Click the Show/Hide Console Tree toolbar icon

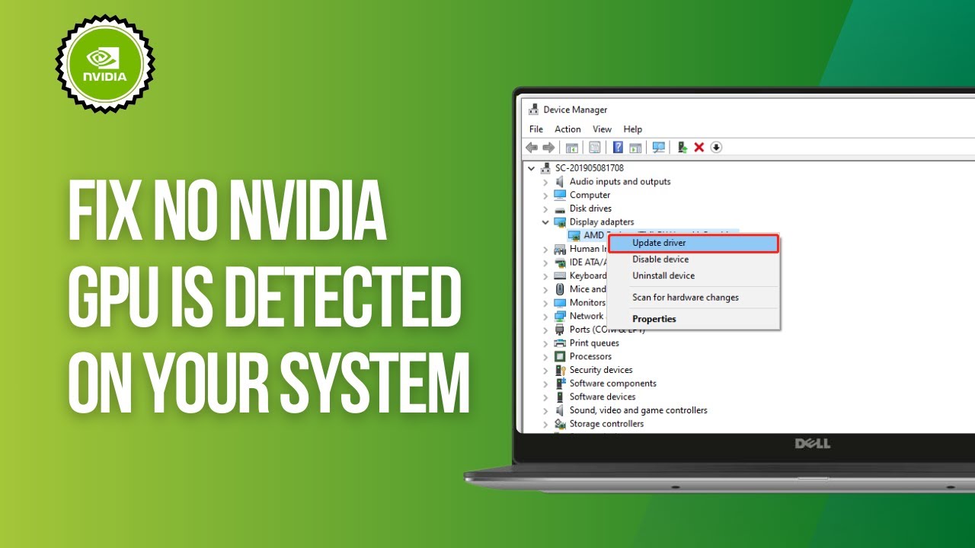(571, 148)
